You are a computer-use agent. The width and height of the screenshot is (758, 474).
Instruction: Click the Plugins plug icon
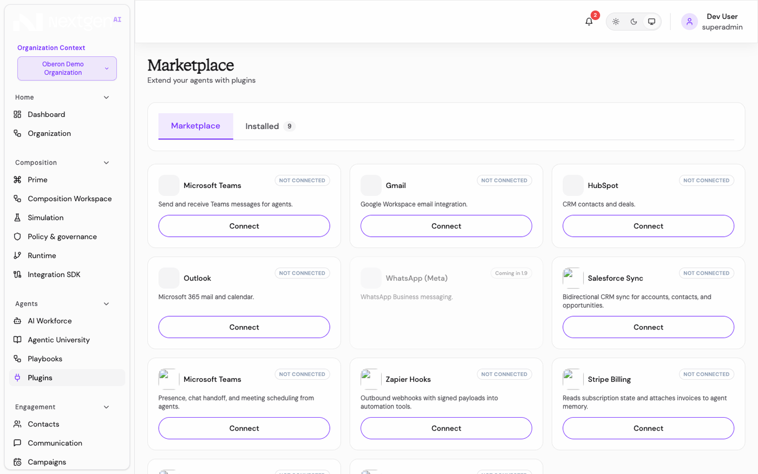(x=17, y=378)
